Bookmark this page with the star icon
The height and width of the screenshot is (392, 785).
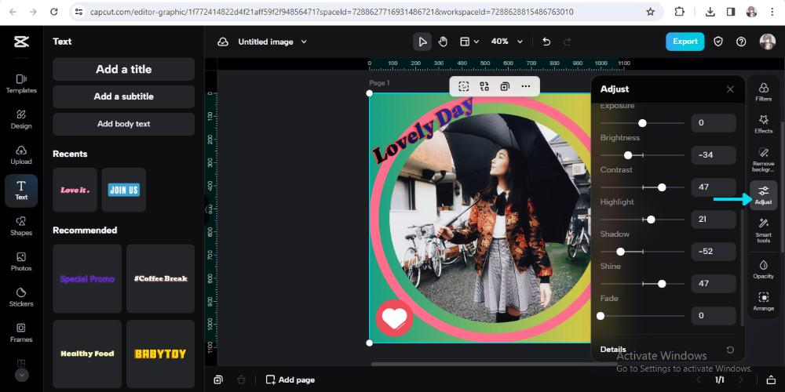click(x=650, y=12)
